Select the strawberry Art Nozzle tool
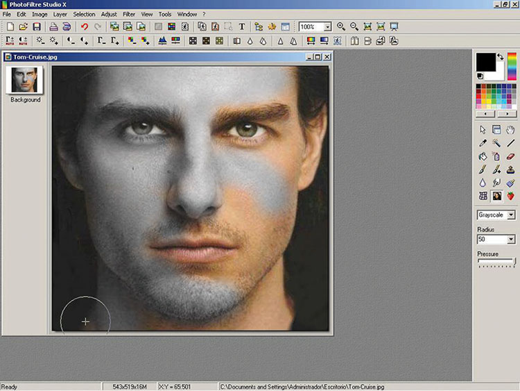The width and height of the screenshot is (520, 391). pyautogui.click(x=510, y=196)
